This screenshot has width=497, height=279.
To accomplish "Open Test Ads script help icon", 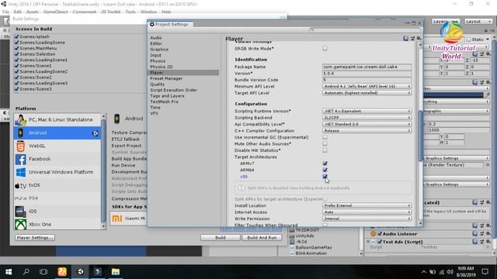I will (474, 242).
